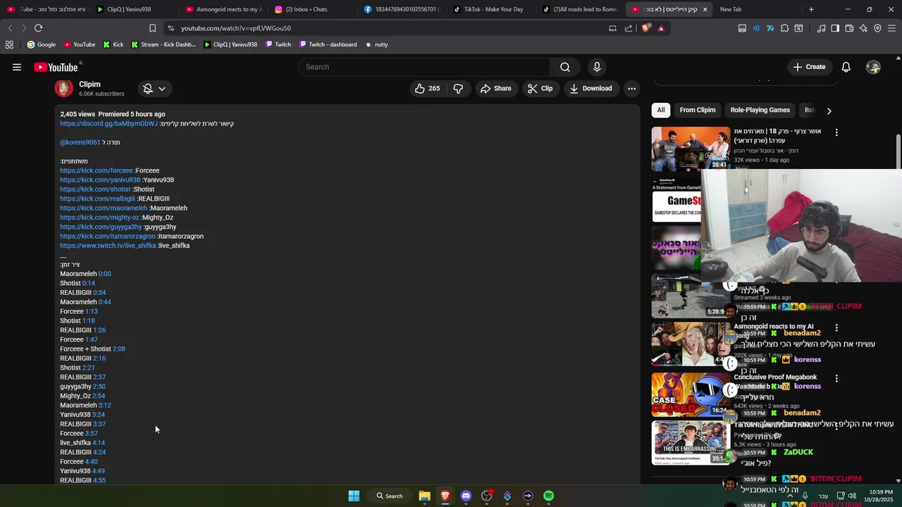Switch to the Inbox • Chats browser tab
902x507 pixels.
311,9
